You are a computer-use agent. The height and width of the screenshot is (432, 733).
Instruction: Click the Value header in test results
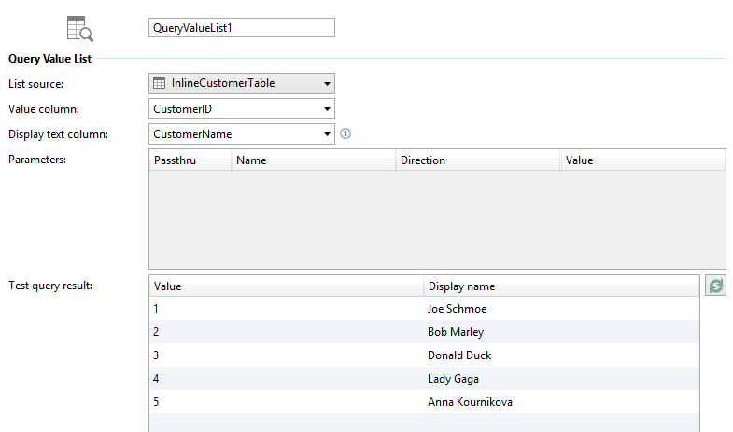286,286
